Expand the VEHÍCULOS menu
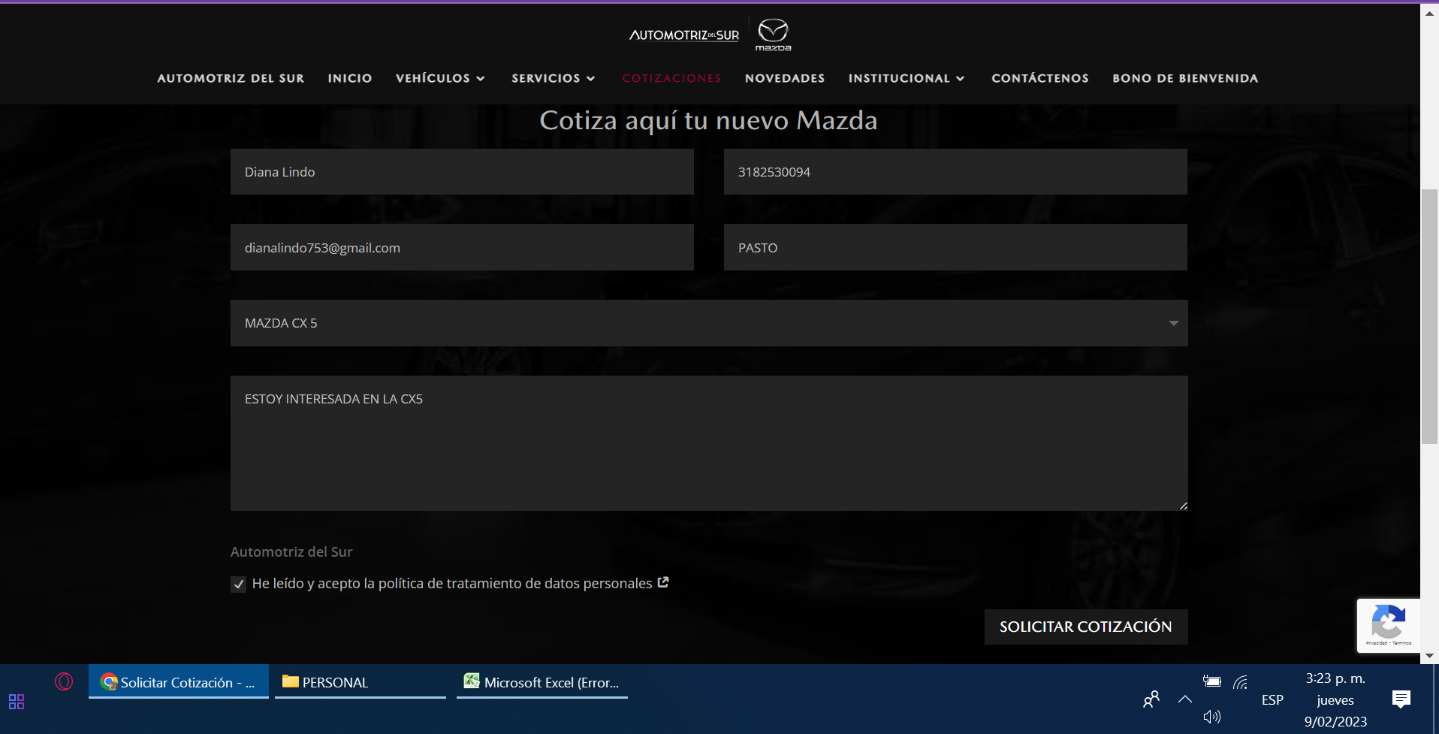The width and height of the screenshot is (1439, 734). 440,78
